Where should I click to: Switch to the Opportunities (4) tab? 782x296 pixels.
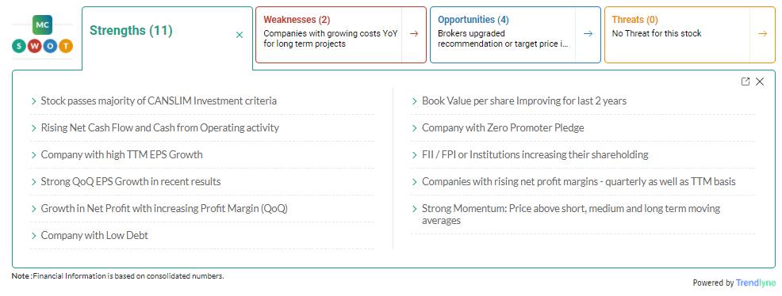point(473,20)
